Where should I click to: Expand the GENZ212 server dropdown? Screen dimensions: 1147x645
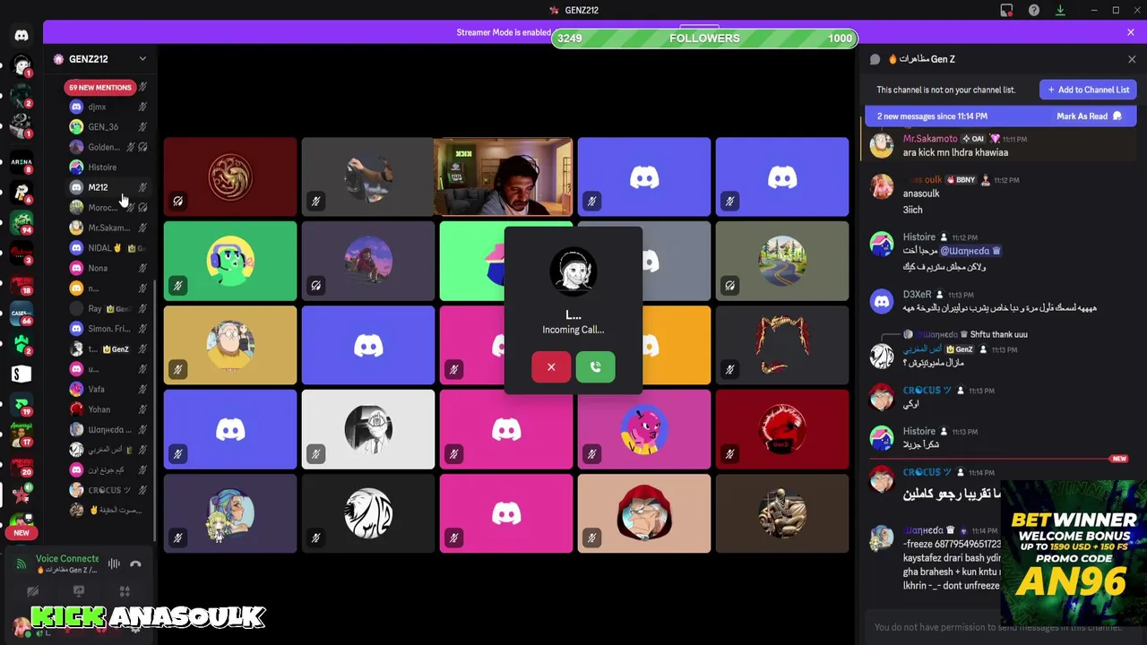[x=142, y=59]
